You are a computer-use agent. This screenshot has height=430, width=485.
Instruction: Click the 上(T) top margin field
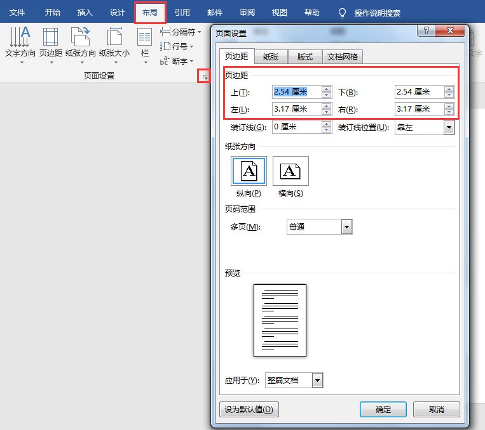tap(297, 92)
